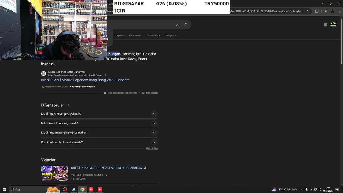Click the 'Diğer sorular' heading
The height and width of the screenshot is (193, 343).
(53, 105)
